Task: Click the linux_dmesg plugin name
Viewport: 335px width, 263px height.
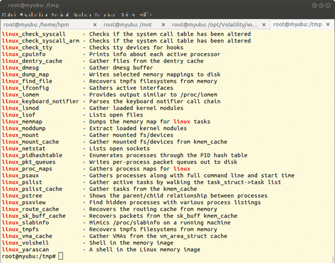Action: click(20, 68)
